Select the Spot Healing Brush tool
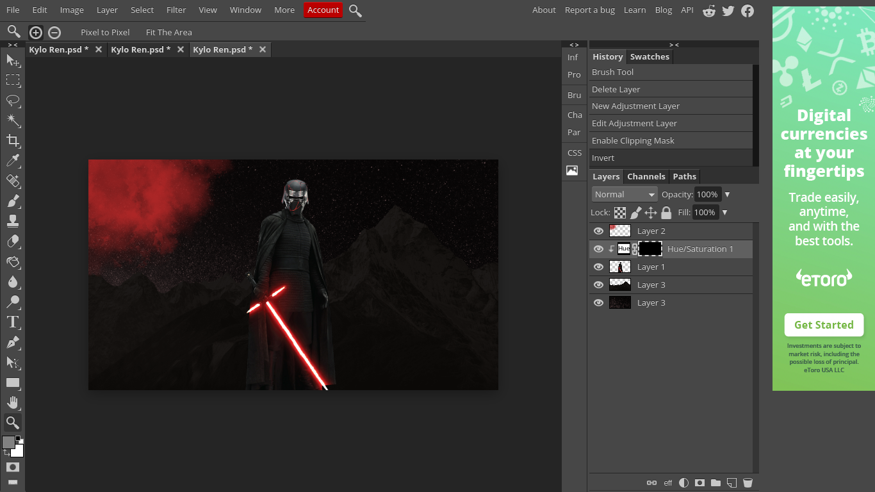 coord(13,181)
